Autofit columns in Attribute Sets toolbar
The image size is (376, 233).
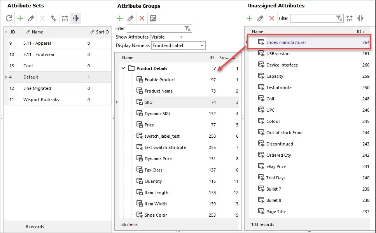point(65,18)
